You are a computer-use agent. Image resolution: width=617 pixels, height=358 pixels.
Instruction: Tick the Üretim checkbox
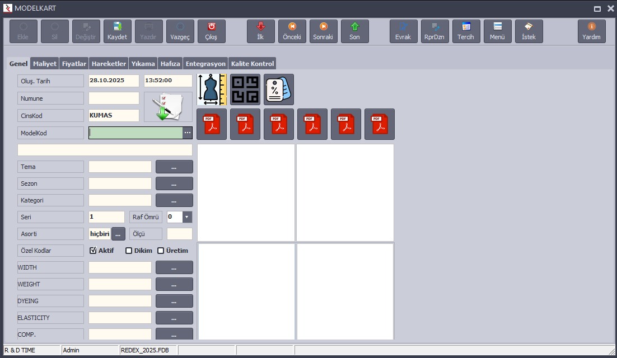pos(161,251)
